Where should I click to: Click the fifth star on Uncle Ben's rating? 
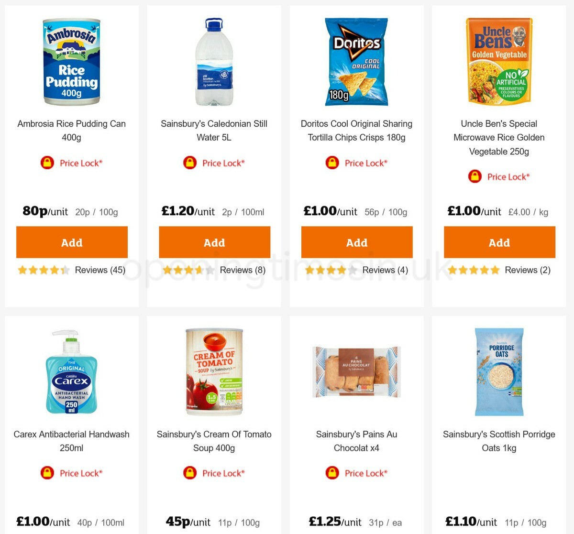click(495, 270)
